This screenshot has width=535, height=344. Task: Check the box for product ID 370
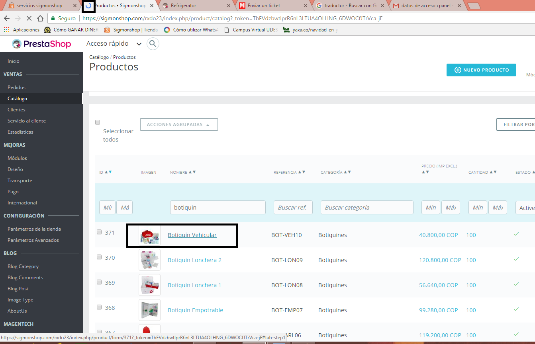(99, 257)
